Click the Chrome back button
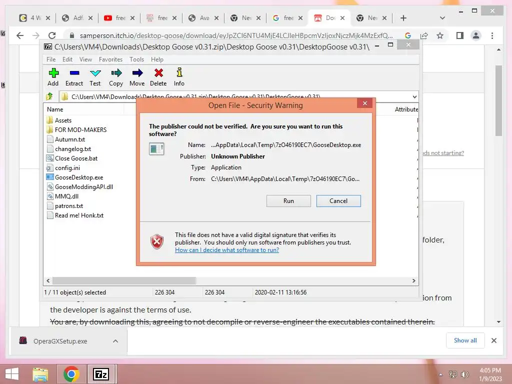Viewport: 512px width, 384px height. (x=20, y=35)
